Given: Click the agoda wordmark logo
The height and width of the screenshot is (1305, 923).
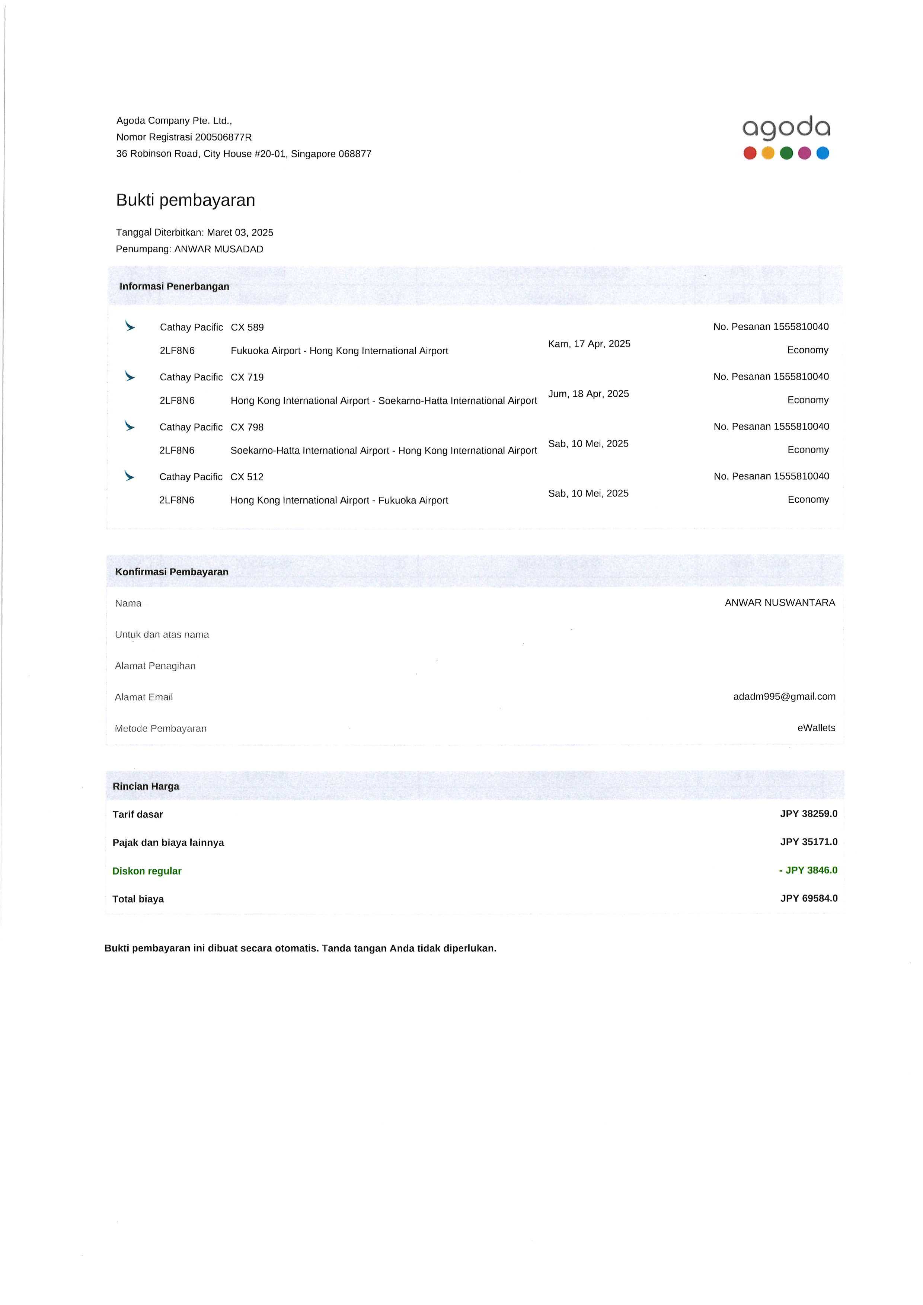Looking at the screenshot, I should tap(786, 128).
